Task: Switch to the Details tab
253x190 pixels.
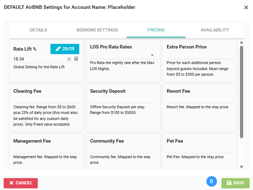Action: coord(38,30)
